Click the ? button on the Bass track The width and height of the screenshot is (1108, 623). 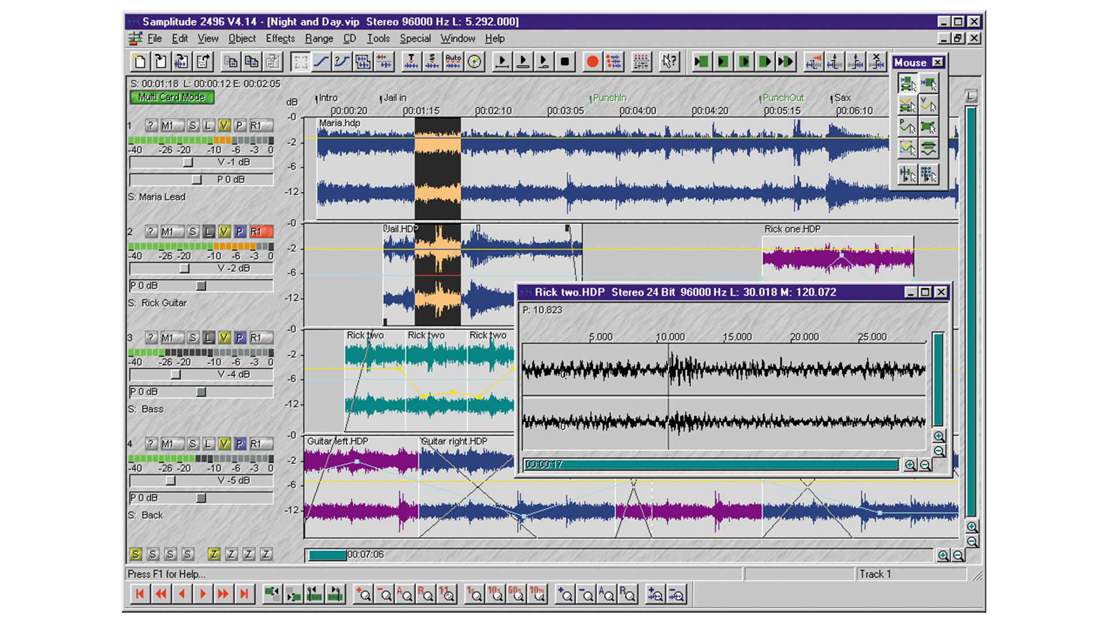point(151,337)
